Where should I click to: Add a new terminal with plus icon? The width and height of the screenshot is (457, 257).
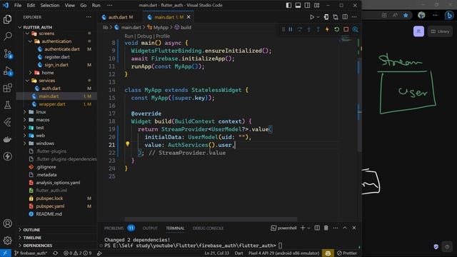(303, 228)
